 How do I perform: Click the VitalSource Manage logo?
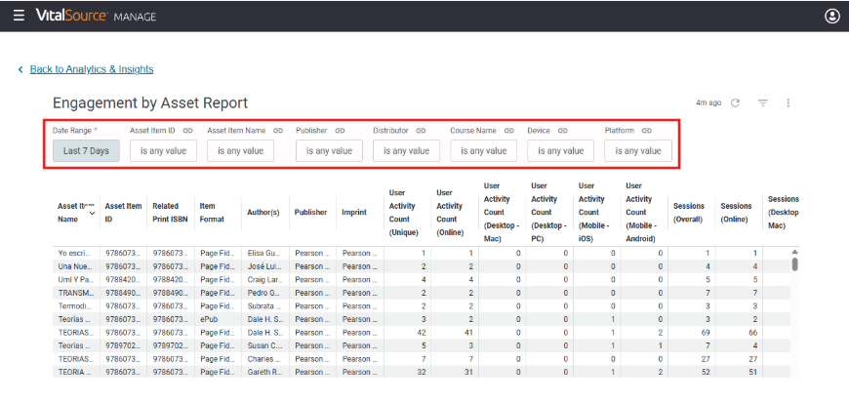tap(96, 16)
